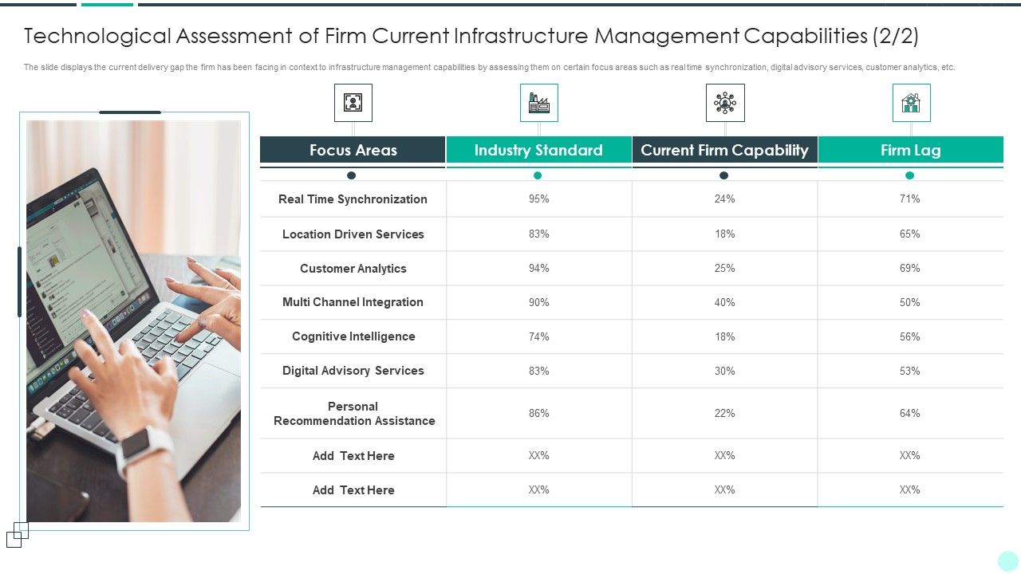Click the 71% Firm Lag value

coord(909,199)
